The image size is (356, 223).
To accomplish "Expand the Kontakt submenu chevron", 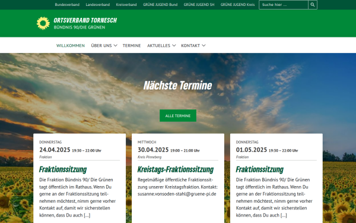I will pyautogui.click(x=204, y=46).
